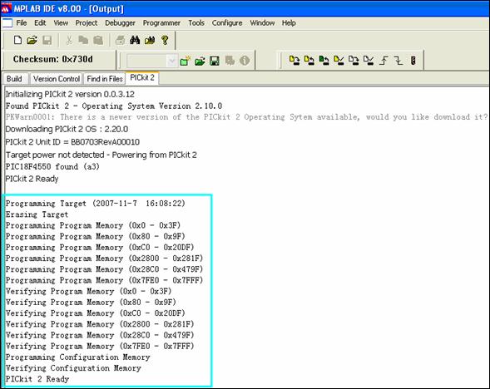Click 'Verifying Program Memory (0x80 - 0x9F)' line

(91, 303)
